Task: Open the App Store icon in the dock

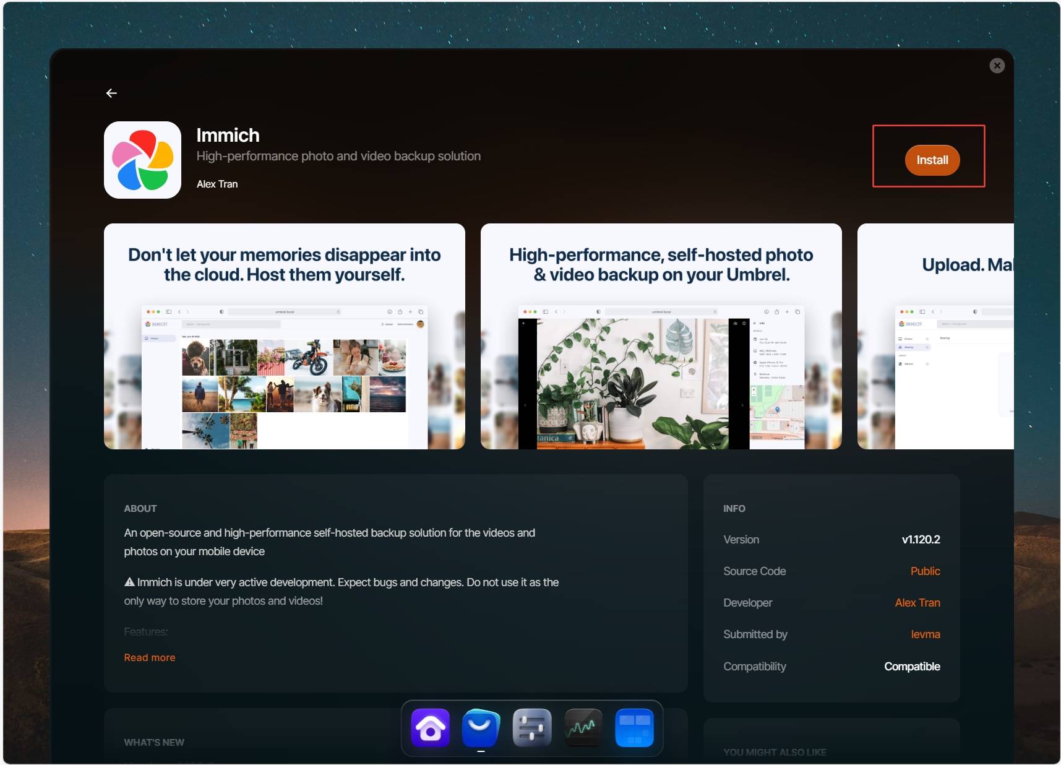Action: point(481,728)
